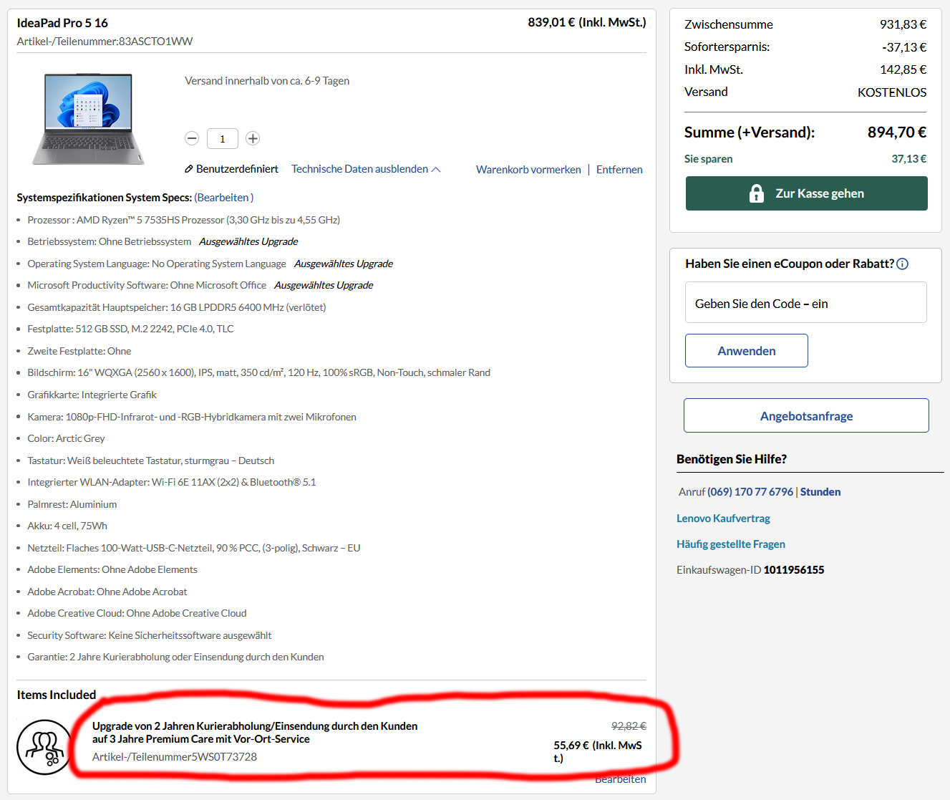Click the chevron beside Technische Daten ausblenden

click(x=436, y=170)
